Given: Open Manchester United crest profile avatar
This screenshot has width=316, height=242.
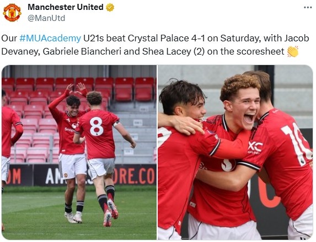Looking at the screenshot, I should pyautogui.click(x=12, y=13).
